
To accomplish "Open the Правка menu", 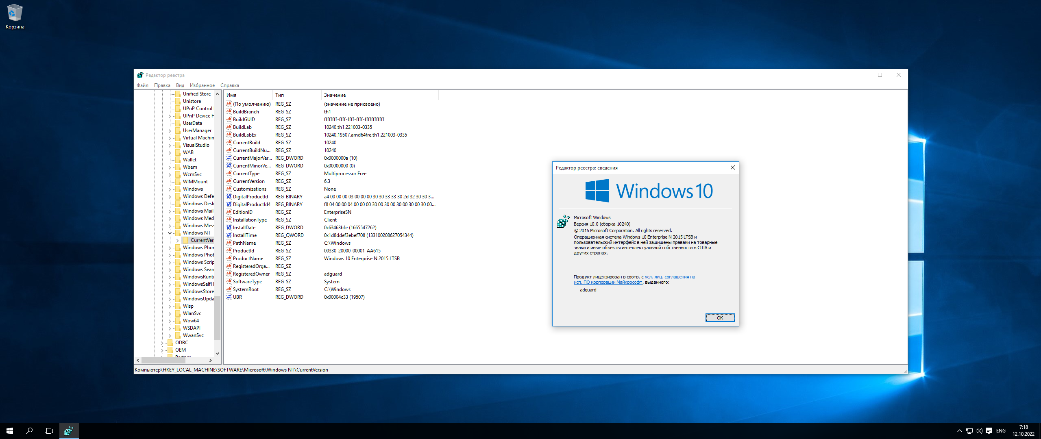I will (x=162, y=85).
